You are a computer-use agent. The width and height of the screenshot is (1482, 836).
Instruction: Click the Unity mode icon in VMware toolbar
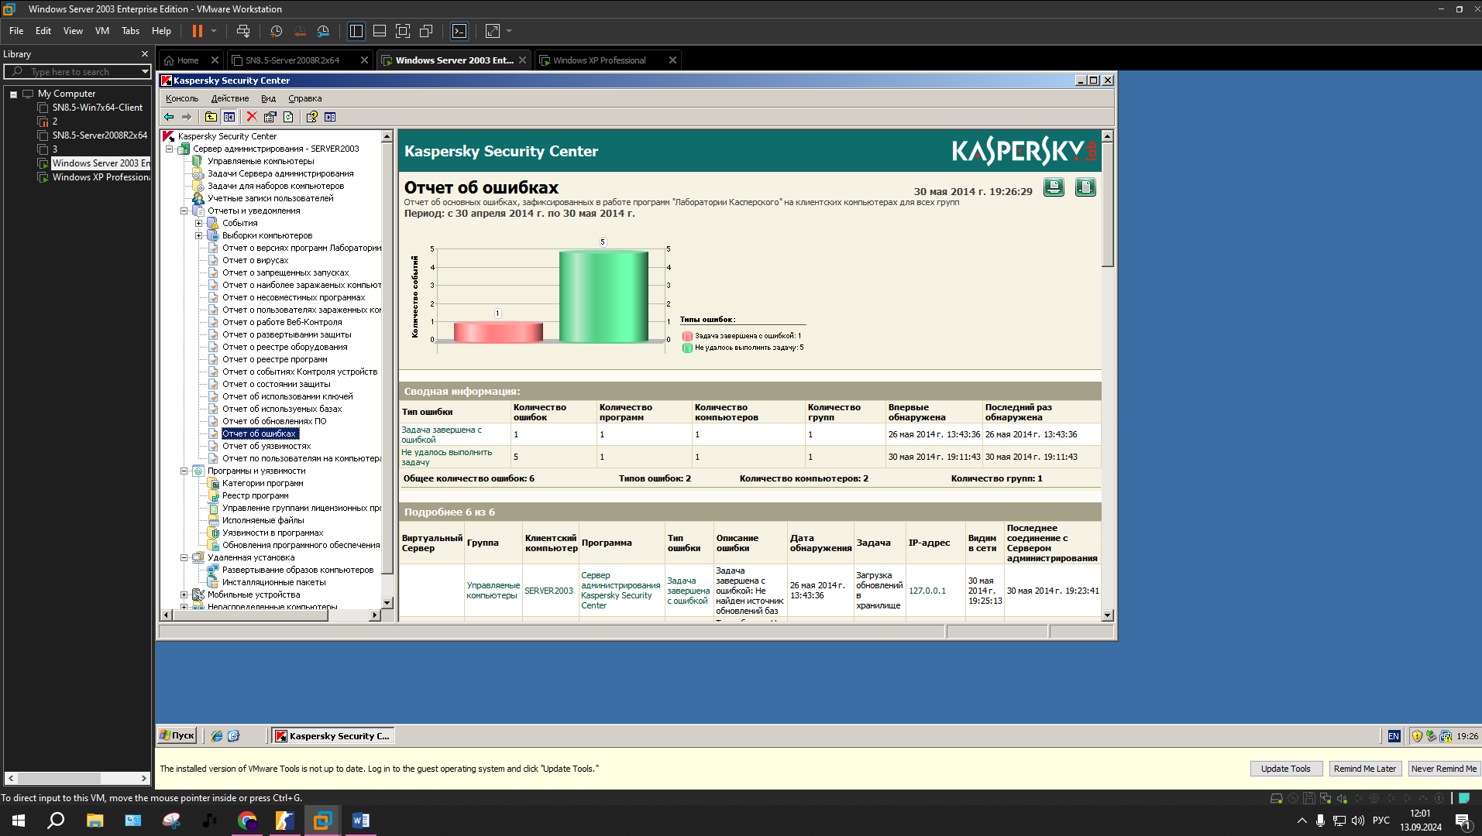tap(426, 31)
